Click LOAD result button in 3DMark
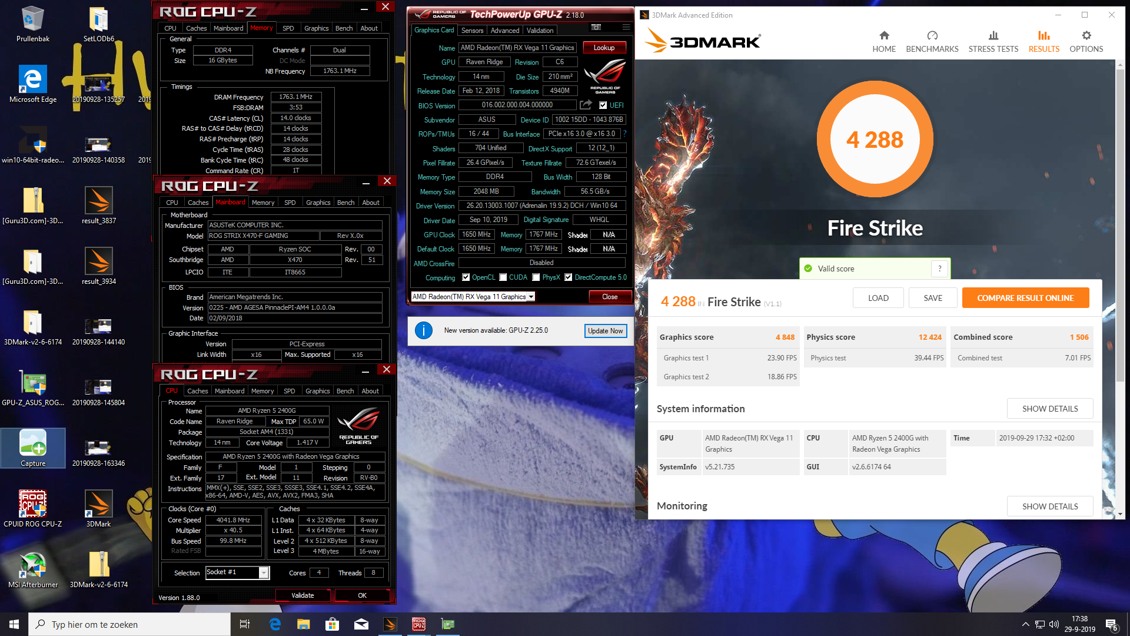The image size is (1130, 636). (878, 298)
